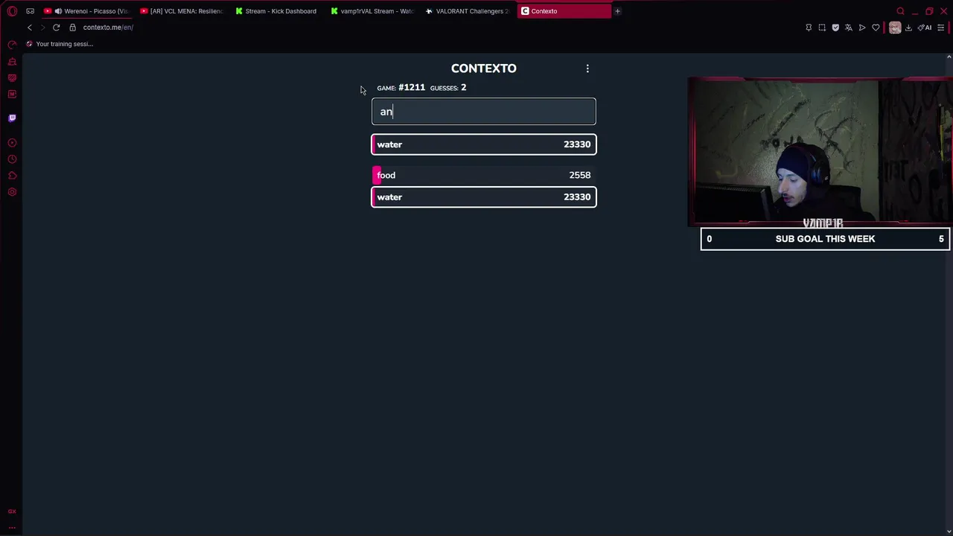The image size is (953, 536).
Task: Click the address bar URL contexto.me/en/
Action: point(108,28)
